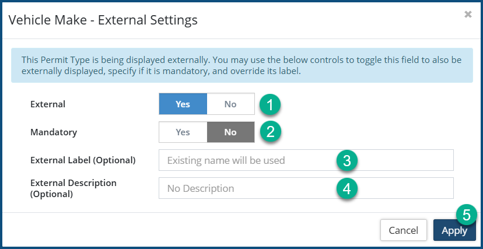This screenshot has width=483, height=249.
Task: Set External to No
Action: (230, 104)
